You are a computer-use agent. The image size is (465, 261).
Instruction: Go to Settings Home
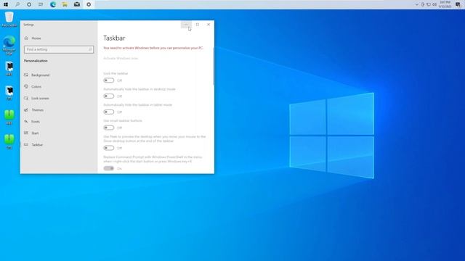pos(36,38)
